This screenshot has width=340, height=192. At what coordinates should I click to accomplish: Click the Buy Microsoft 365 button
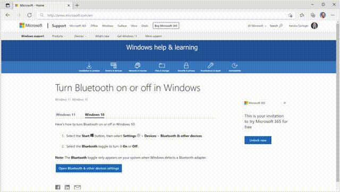(166, 26)
